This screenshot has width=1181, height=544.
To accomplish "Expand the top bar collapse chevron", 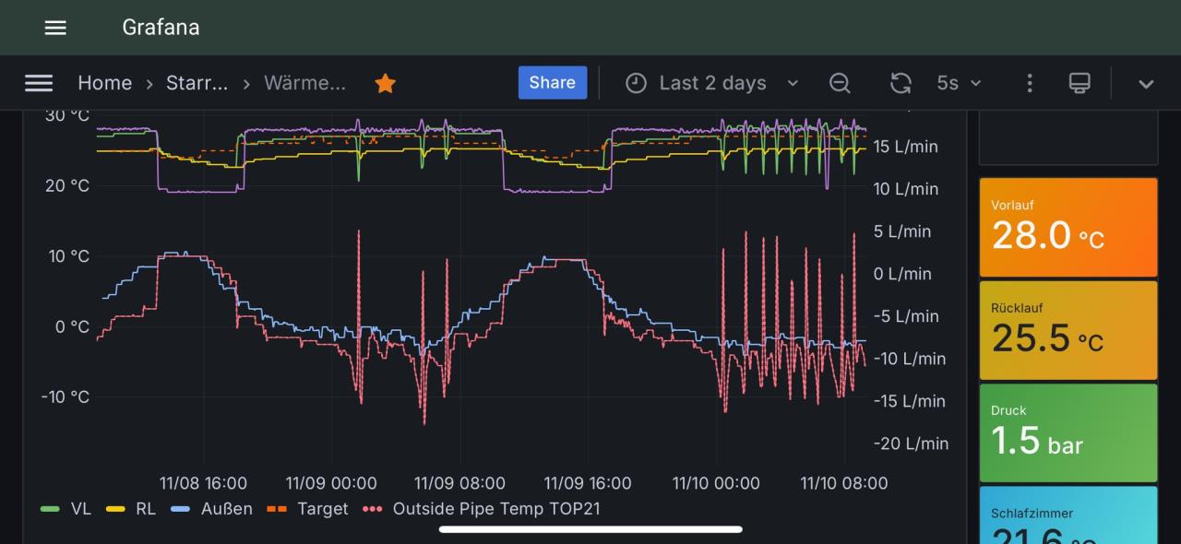I will point(1146,83).
